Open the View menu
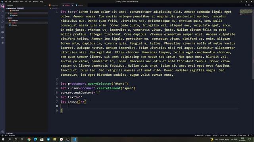Image resolution: width=254 pixels, height=142 pixels. point(22,2)
